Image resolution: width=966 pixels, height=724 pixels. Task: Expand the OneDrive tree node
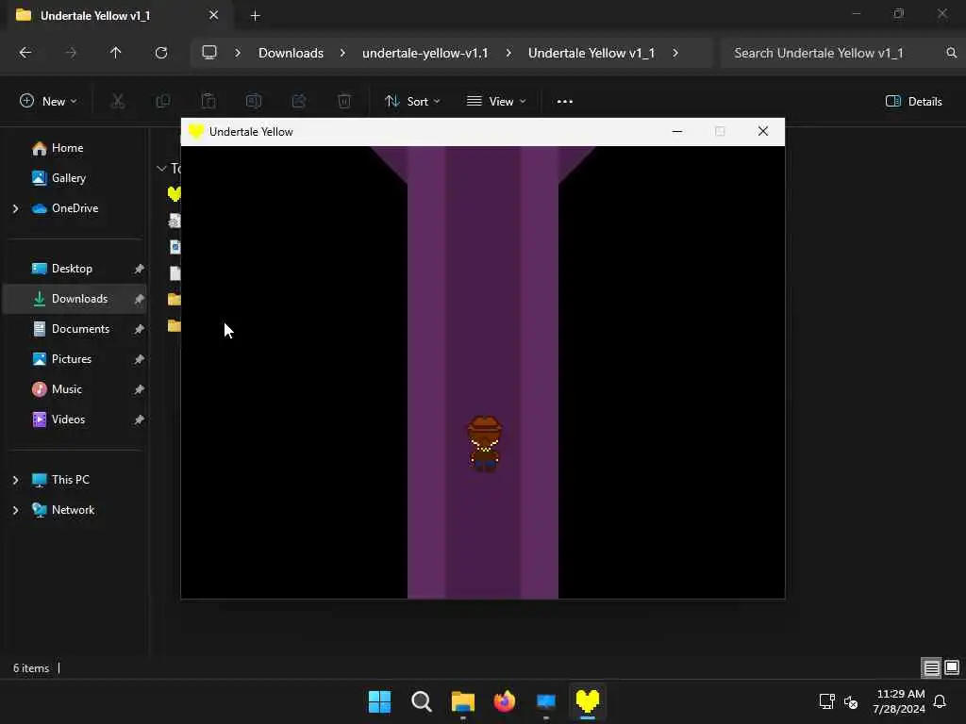point(15,208)
